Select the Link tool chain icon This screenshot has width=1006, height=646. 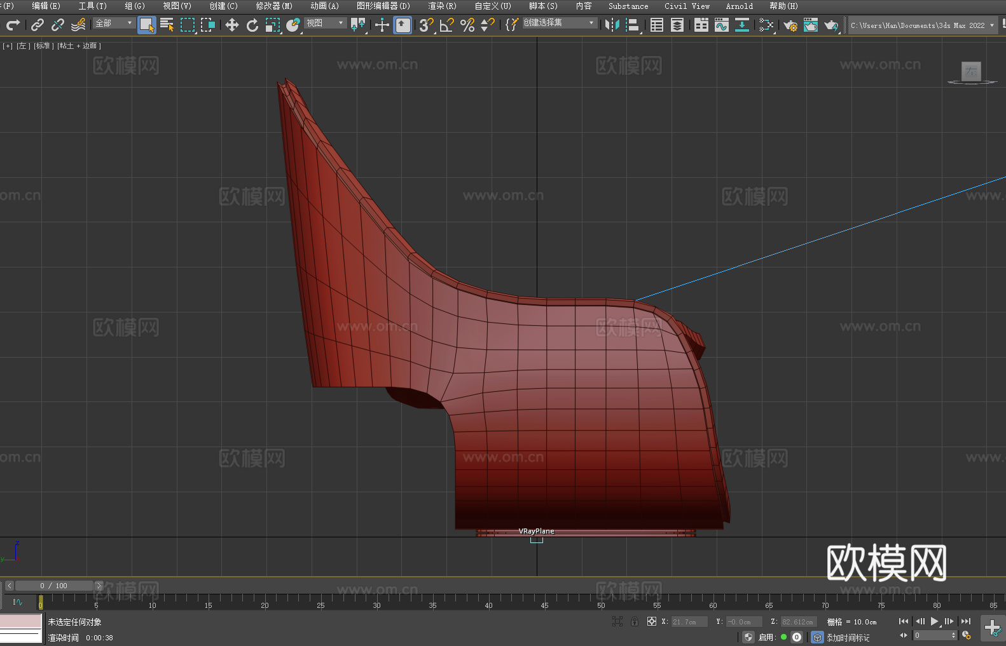[x=38, y=25]
